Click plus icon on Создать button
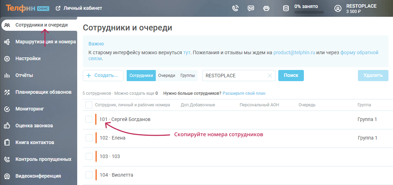This screenshot has width=393, height=185. click(x=88, y=76)
